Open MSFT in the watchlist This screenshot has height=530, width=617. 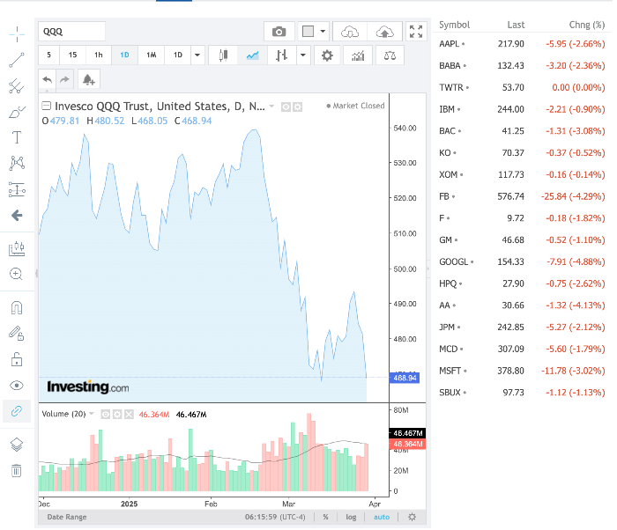[522, 371]
